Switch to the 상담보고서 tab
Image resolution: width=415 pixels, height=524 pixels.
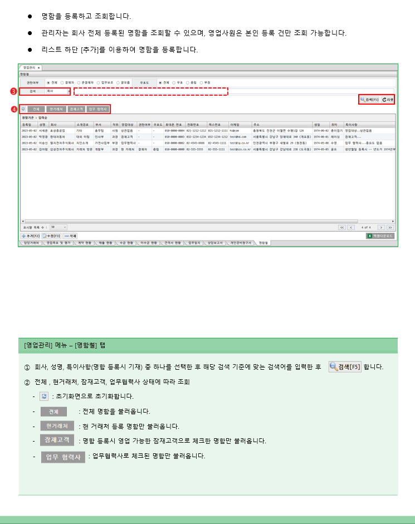coord(214,243)
